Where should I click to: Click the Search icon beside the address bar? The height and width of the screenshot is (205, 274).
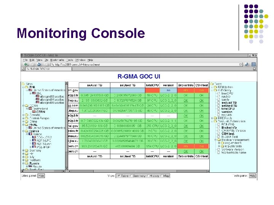pos(247,64)
